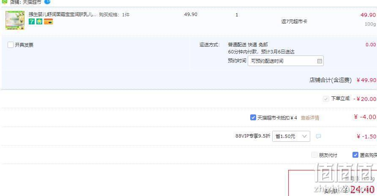Click the 购买规格: 1件 text

(x=114, y=15)
